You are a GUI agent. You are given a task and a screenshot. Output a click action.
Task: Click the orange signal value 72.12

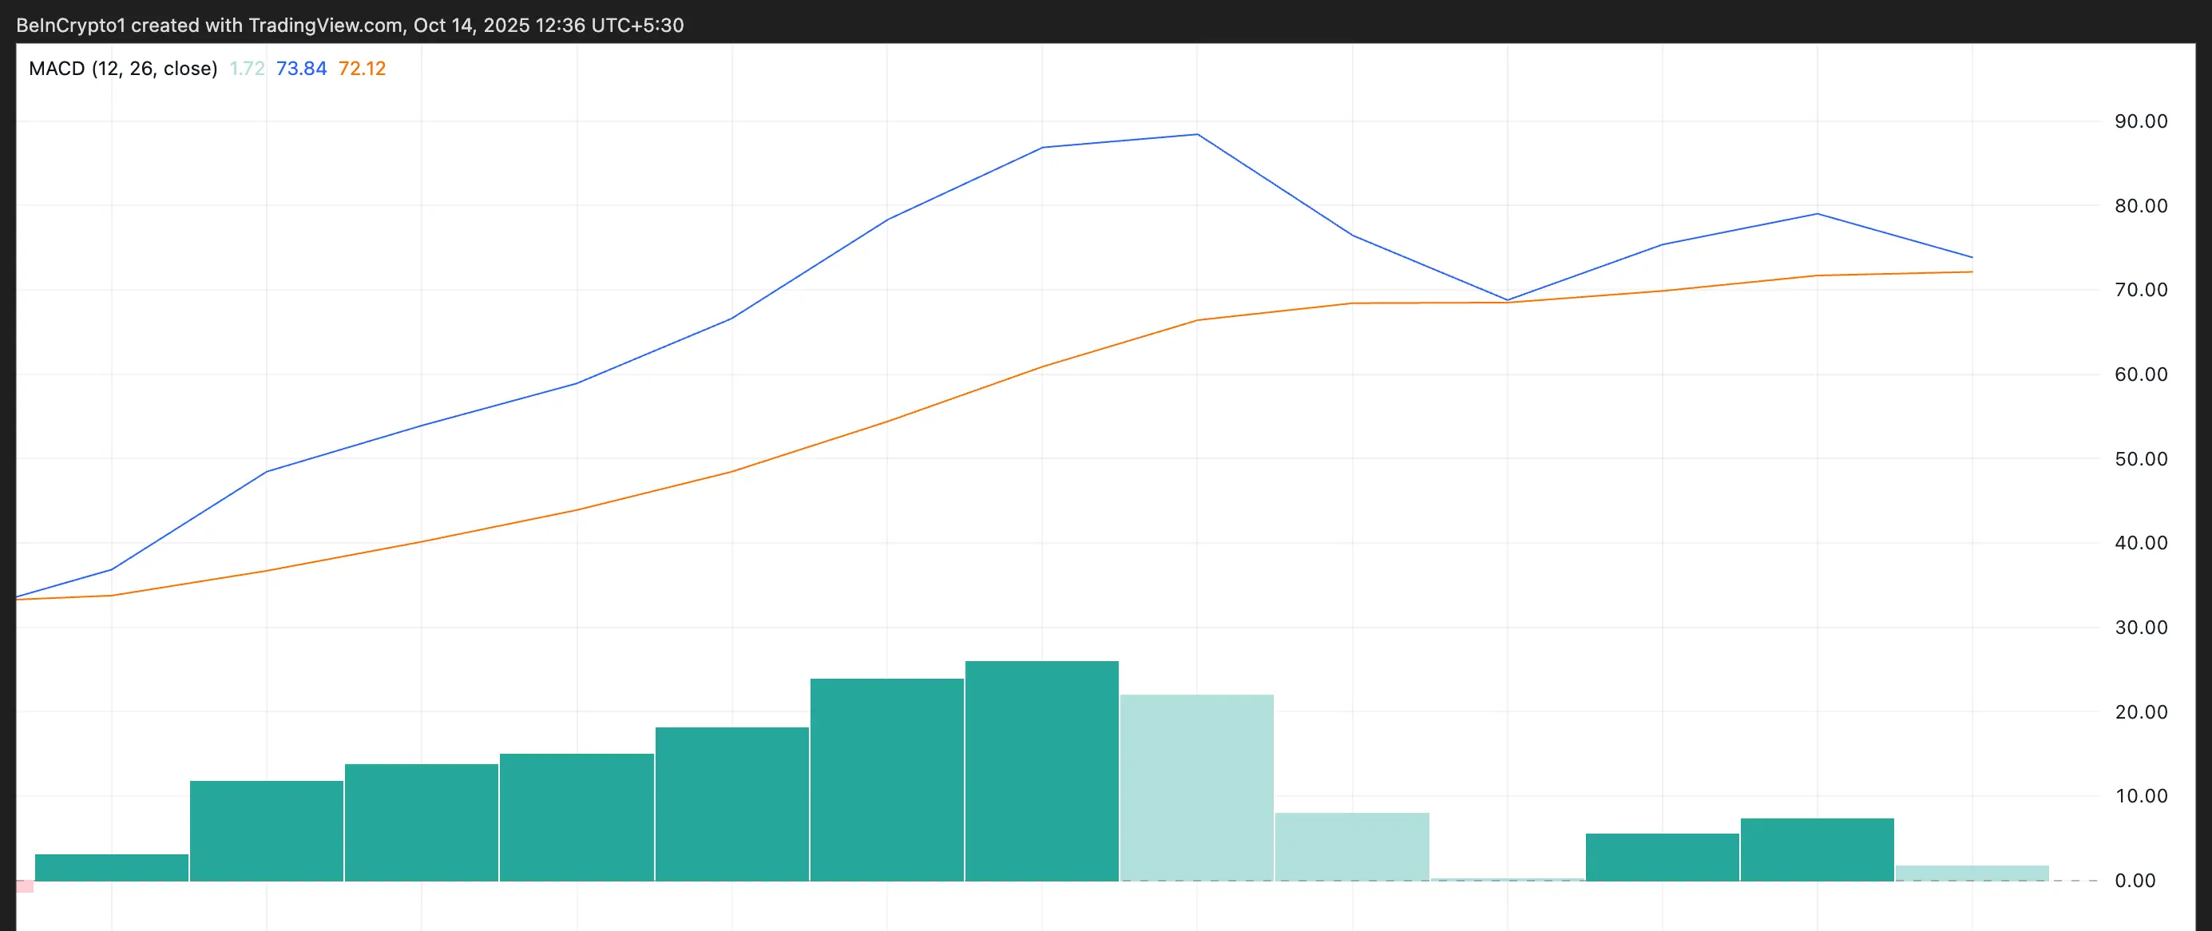click(x=362, y=69)
